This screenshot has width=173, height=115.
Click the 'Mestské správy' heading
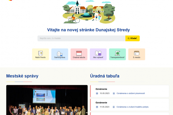[22, 76]
